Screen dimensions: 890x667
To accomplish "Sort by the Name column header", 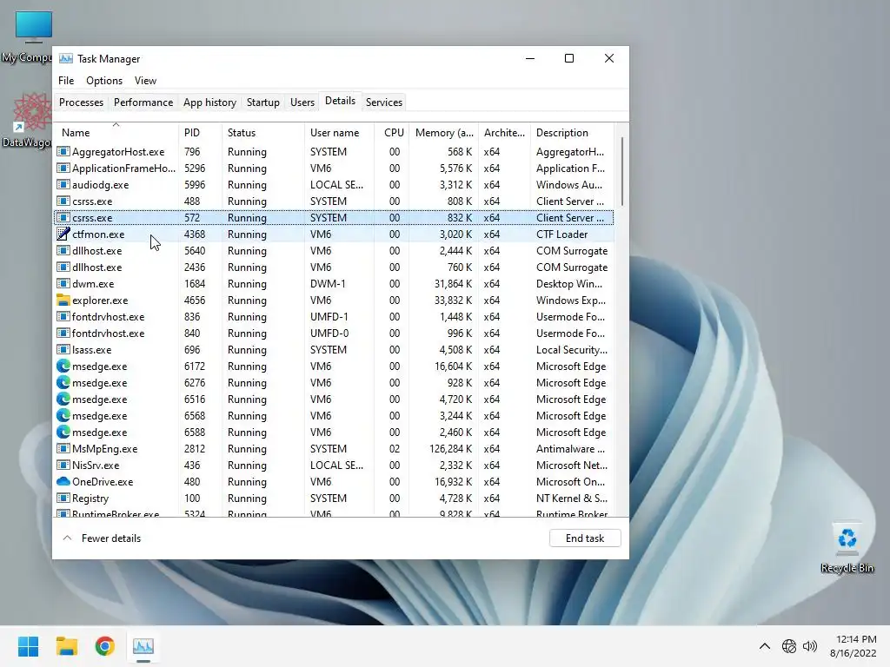I will [116, 133].
